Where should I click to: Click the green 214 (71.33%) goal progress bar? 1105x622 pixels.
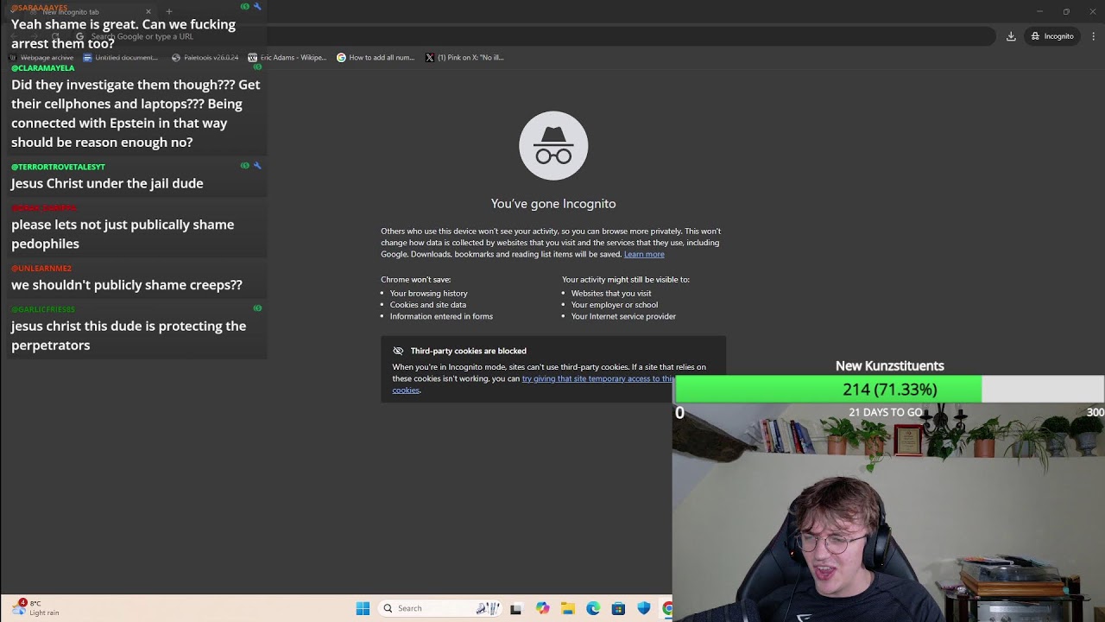pos(828,390)
